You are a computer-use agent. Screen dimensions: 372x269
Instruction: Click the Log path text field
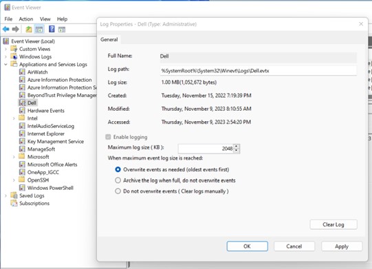259,71
